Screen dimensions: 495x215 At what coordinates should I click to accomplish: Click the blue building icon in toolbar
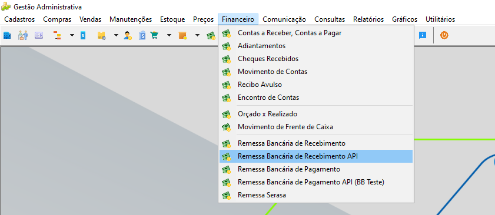tap(7, 35)
